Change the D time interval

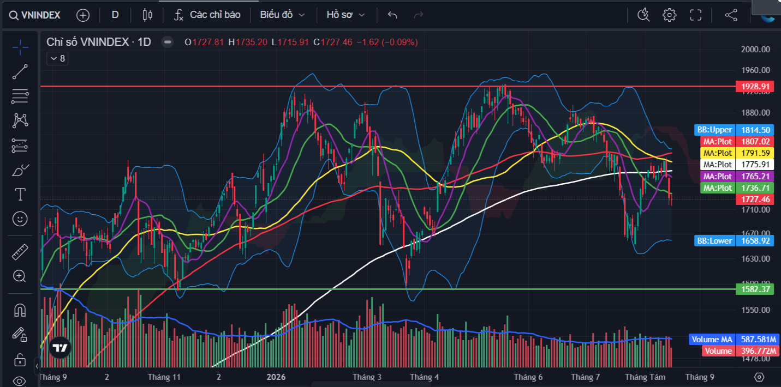(115, 15)
